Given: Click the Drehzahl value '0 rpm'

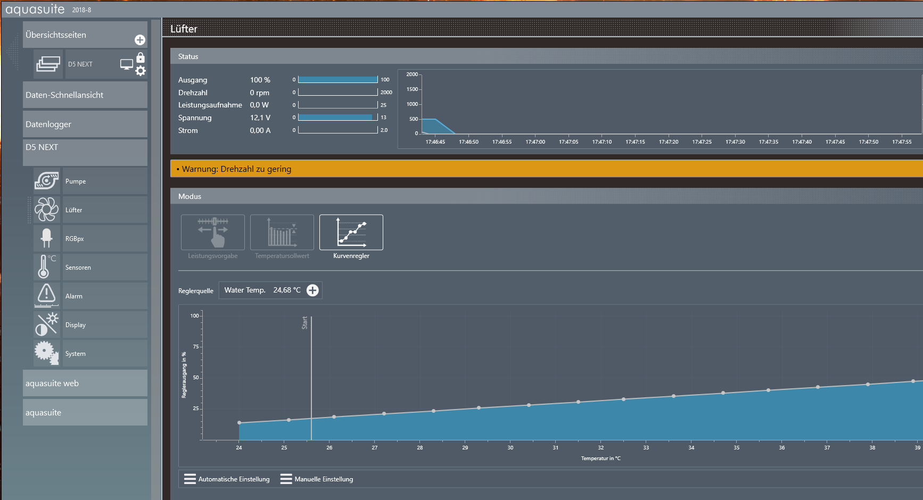Looking at the screenshot, I should [260, 93].
